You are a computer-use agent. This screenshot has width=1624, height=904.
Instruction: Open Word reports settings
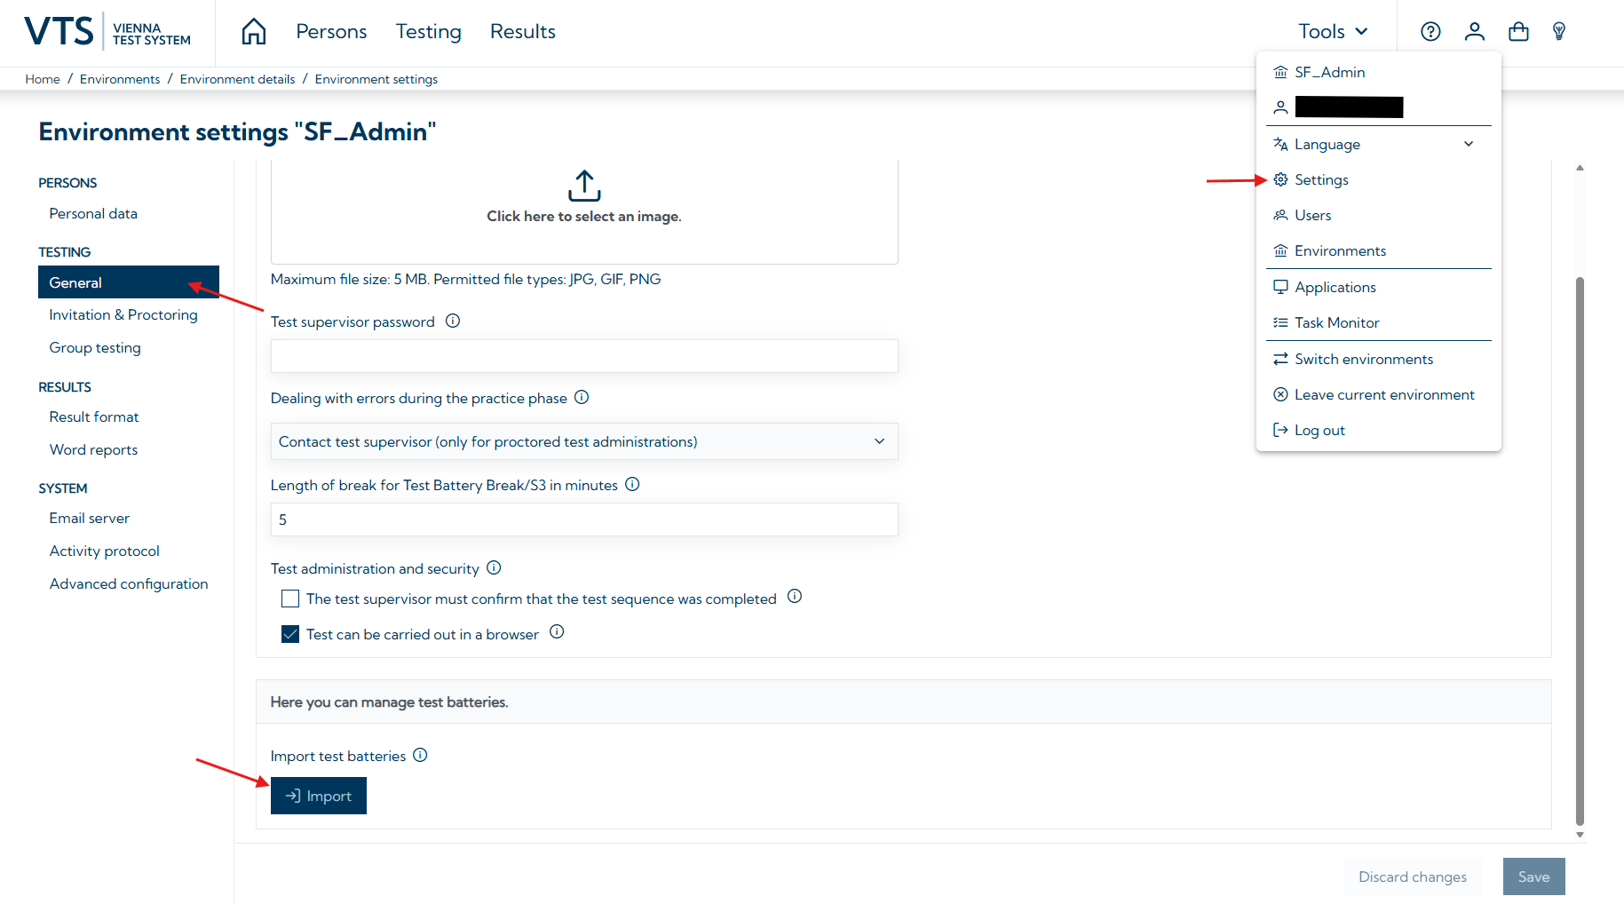[x=93, y=449]
